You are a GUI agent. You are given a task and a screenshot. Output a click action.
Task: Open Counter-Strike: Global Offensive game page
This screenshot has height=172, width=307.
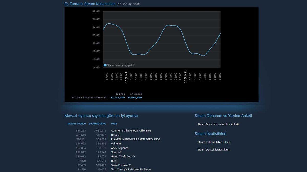click(x=130, y=130)
